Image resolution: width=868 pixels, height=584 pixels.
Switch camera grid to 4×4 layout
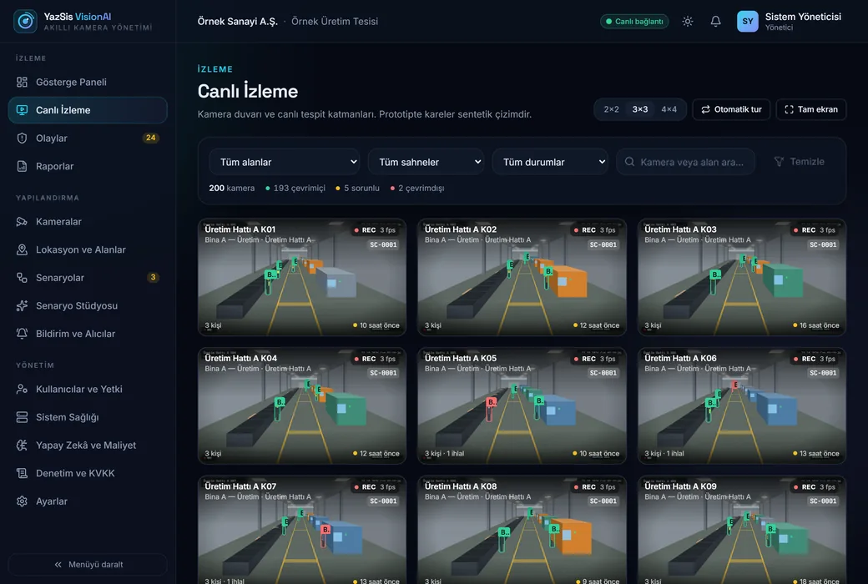[x=669, y=109]
